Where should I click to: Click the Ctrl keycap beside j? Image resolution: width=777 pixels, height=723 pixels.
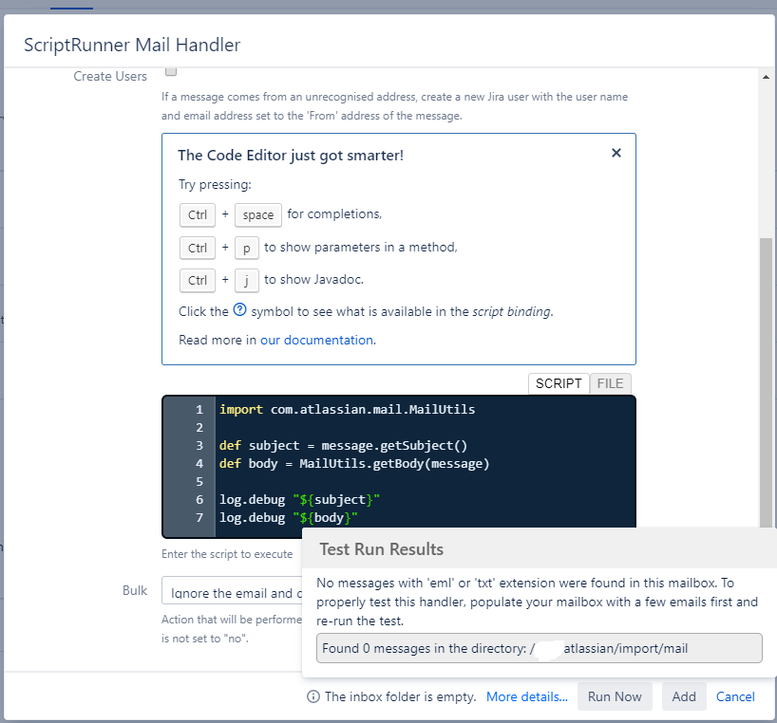(x=197, y=280)
